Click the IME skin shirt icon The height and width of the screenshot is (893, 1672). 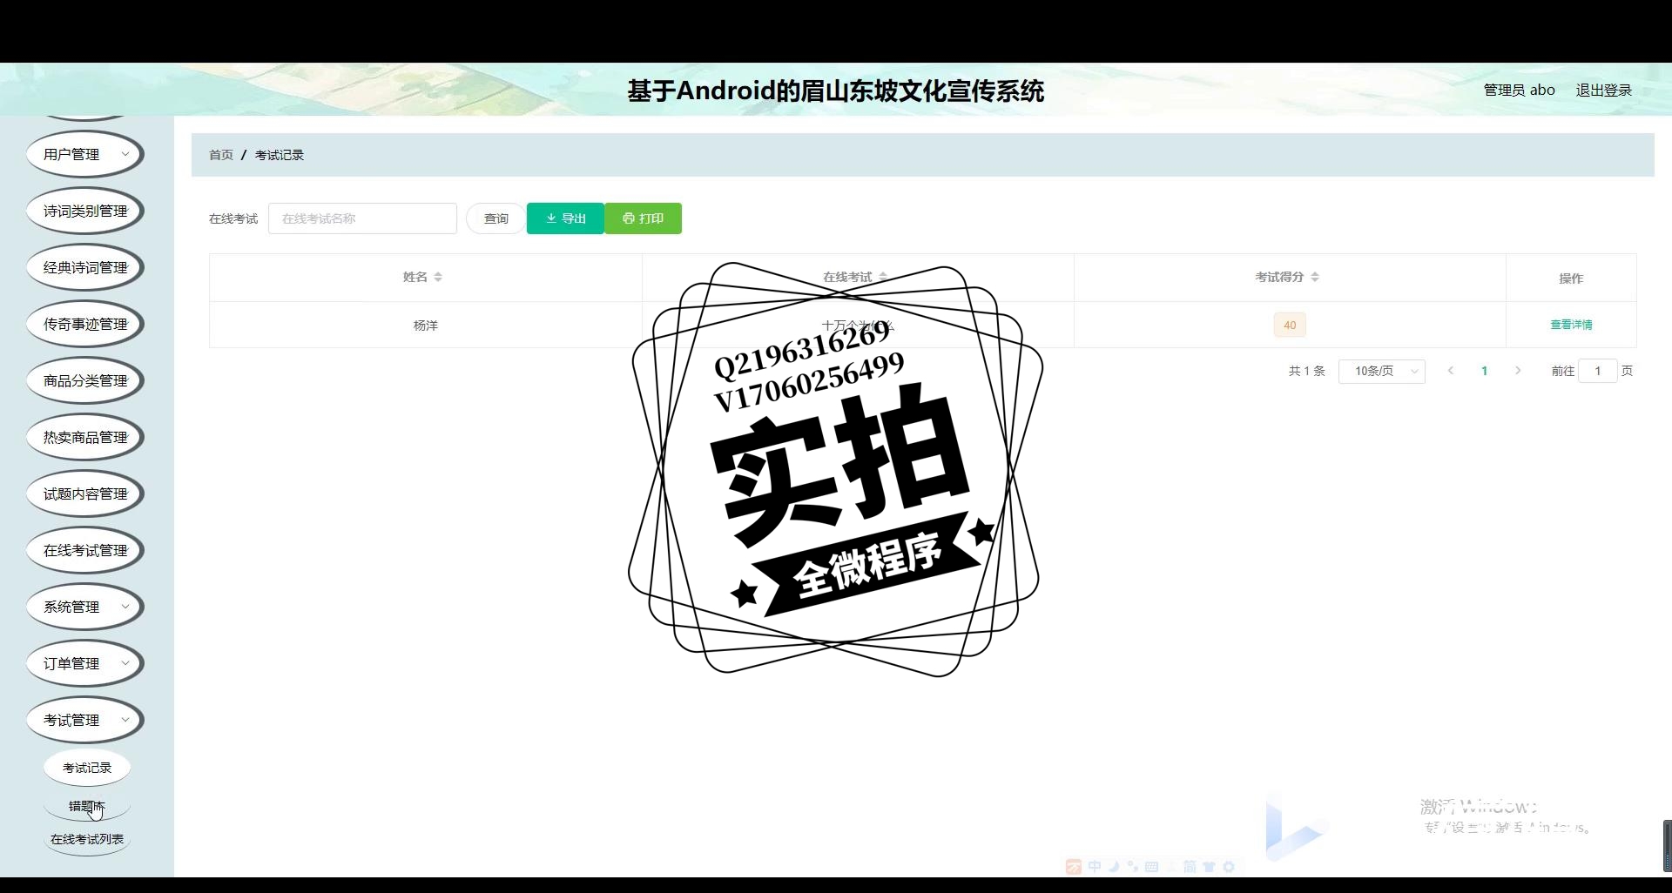[x=1210, y=867]
